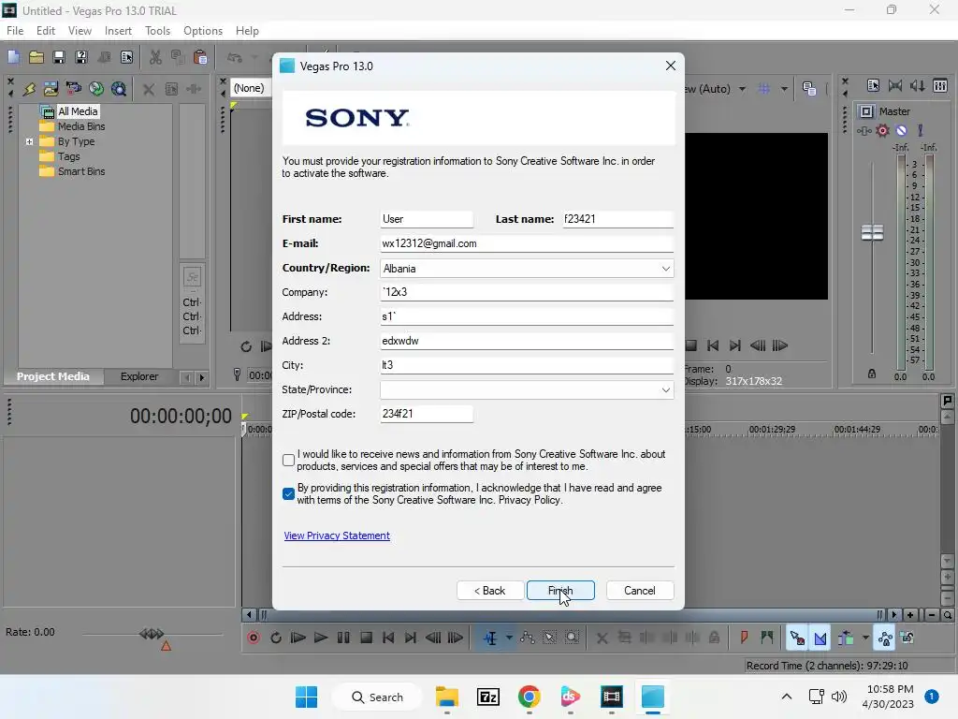This screenshot has width=958, height=719.
Task: Click the playback Rate slider triangle
Action: point(166,646)
